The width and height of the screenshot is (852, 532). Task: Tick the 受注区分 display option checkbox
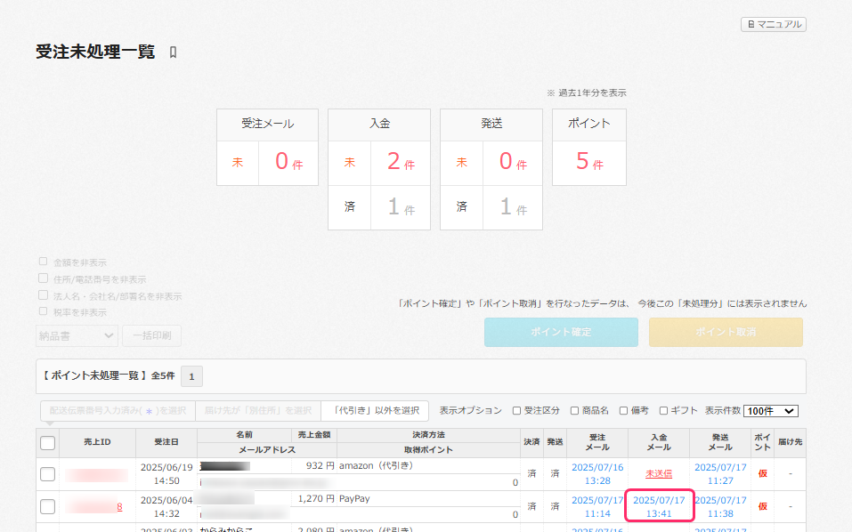click(517, 410)
